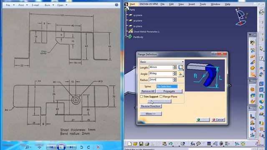Click the CATIA Paste icon with clipboard
Screen dimensions: 267x150
pos(164,144)
